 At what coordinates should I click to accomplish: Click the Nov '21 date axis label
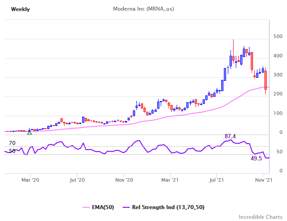point(264,180)
